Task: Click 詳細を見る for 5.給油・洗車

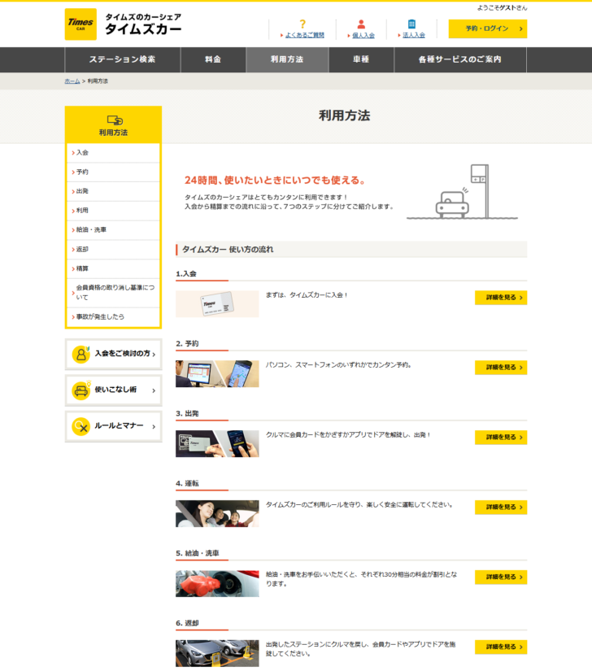Action: coord(501,577)
